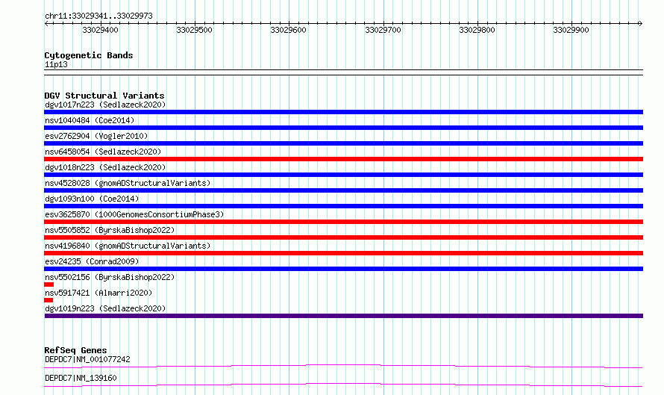Select the 11p13 cytogenetic band bar
Screen dimensions: 664x395
click(x=343, y=72)
